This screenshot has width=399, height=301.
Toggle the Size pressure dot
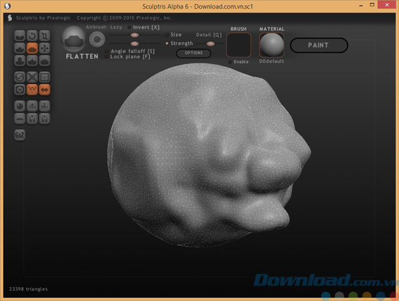point(167,35)
